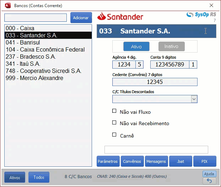Select 000 - Caixa in the list
Viewport: 221px width, 187px height.
click(48, 28)
